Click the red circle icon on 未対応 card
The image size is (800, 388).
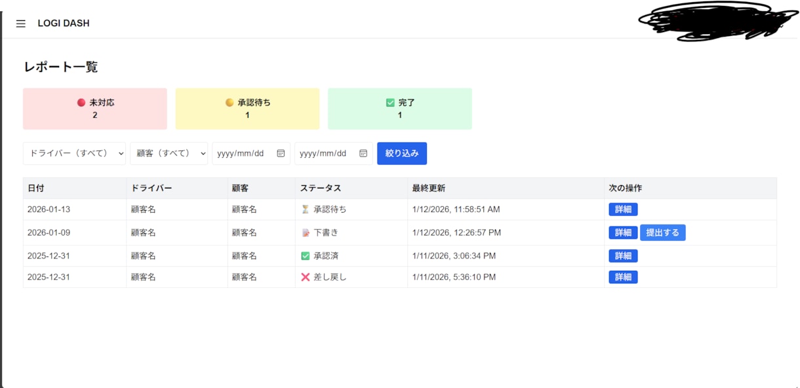click(81, 103)
